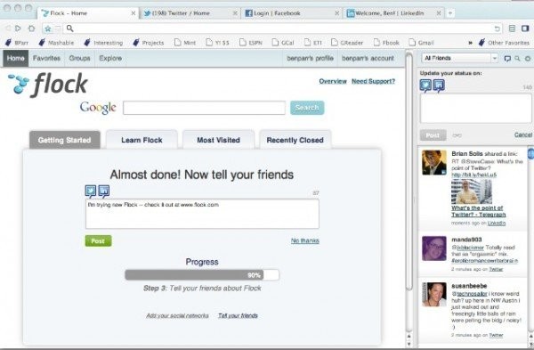Open the Other Favorites folder
The height and width of the screenshot is (350, 534).
504,43
